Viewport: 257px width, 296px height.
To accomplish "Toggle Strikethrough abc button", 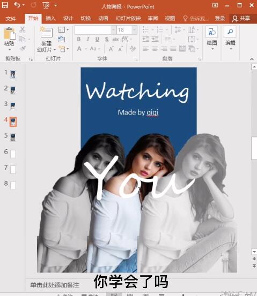I will (116, 39).
